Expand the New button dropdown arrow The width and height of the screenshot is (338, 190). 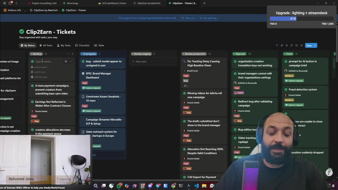pos(315,45)
